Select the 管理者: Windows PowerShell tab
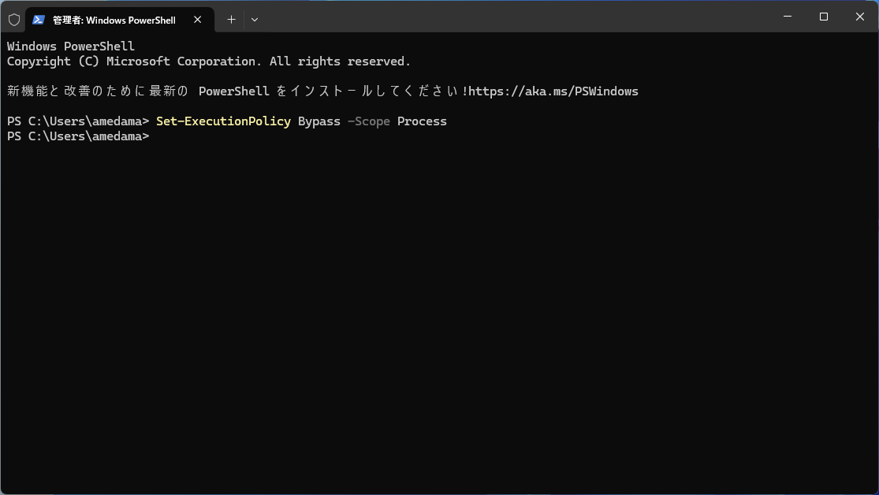This screenshot has height=495, width=879. click(119, 20)
